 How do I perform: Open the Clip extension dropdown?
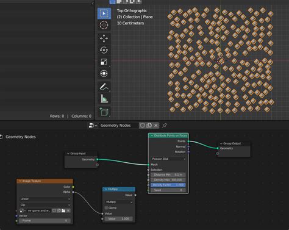[x=45, y=205]
